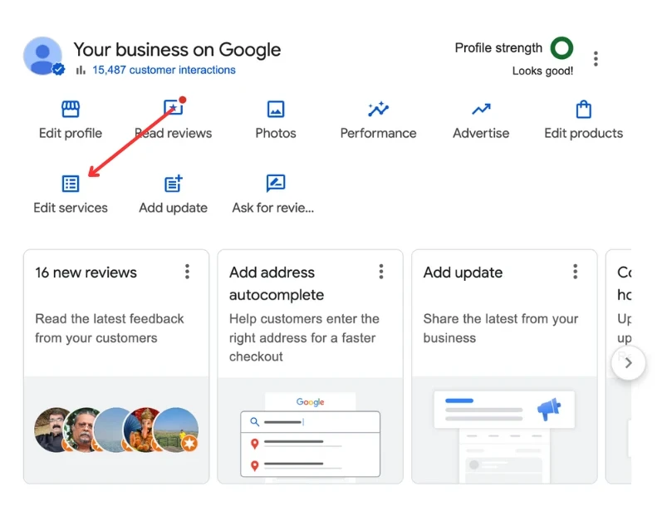Open the Ask for reviews icon
The image size is (662, 516).
coord(276,184)
